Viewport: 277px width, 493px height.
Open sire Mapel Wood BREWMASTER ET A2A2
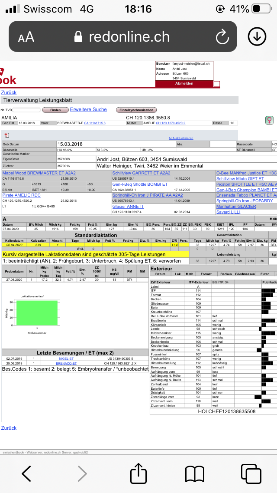39,173
